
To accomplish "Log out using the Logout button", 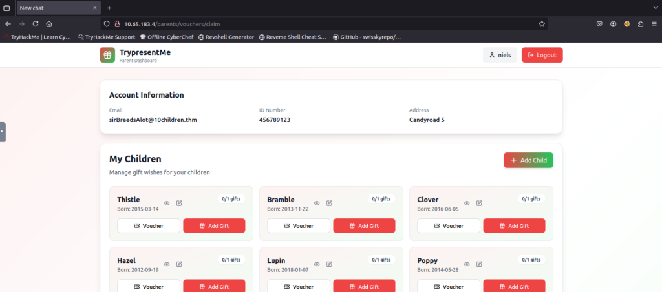I will click(542, 56).
